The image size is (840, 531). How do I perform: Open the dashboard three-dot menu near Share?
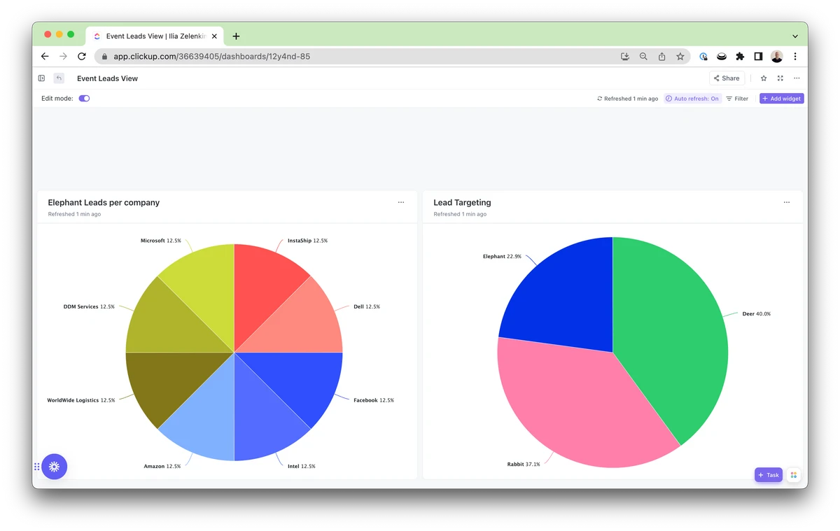(x=797, y=78)
